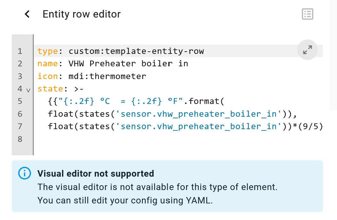Expand code editor to fullscreen

click(307, 50)
